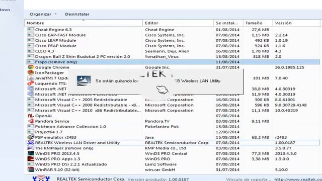322x181 pixels.
Task: Select Microsoft Visual C++ 2005 Redistributable name
Action: [81, 100]
